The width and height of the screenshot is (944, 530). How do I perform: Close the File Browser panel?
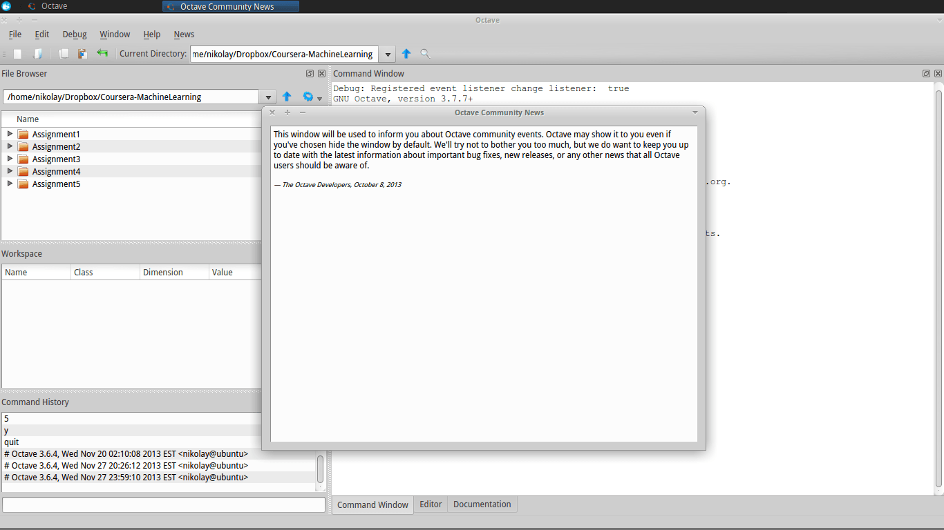click(x=321, y=73)
